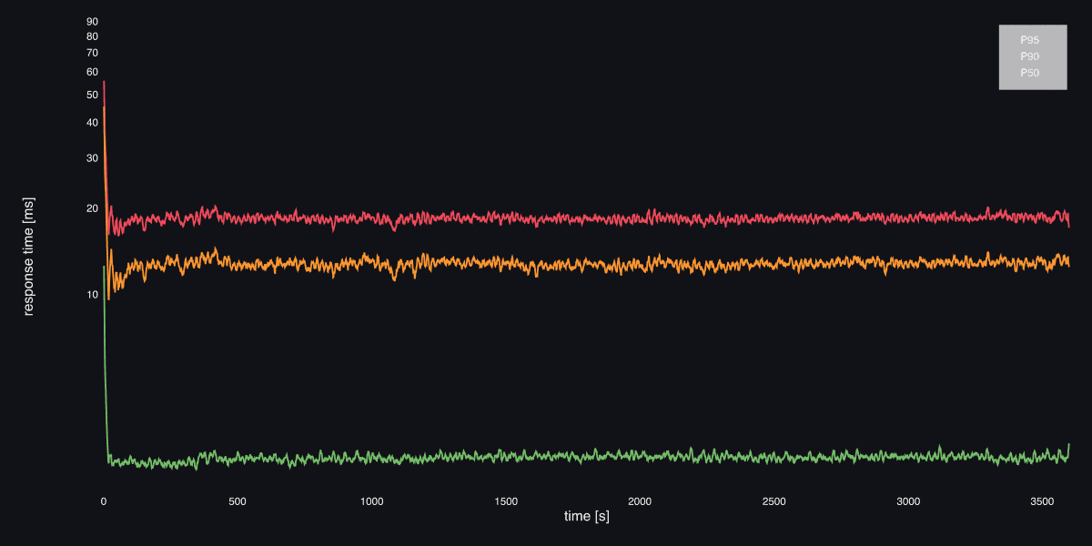1092x546 pixels.
Task: Click the 500 tick on x-axis
Action: tap(238, 501)
